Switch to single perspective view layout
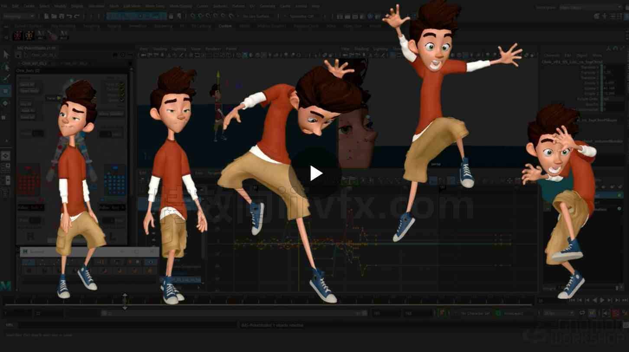Viewport: 629px width, 352px height. [x=5, y=156]
